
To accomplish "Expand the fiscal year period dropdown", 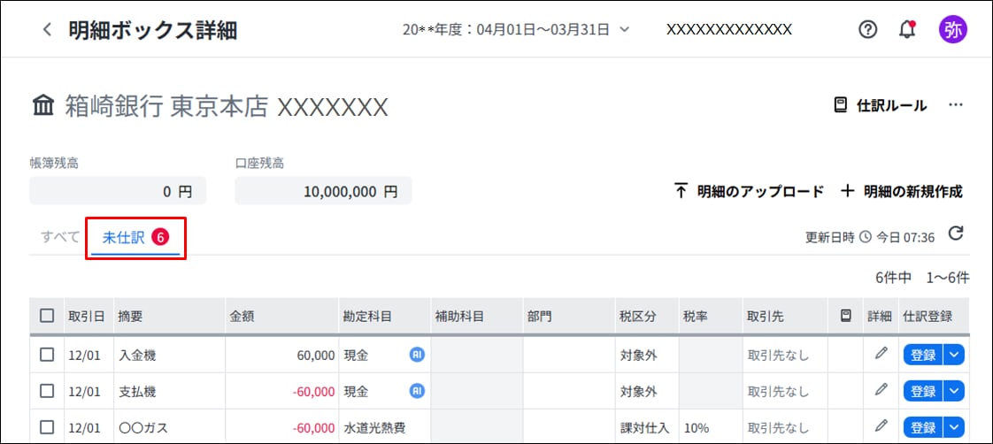I will [516, 29].
